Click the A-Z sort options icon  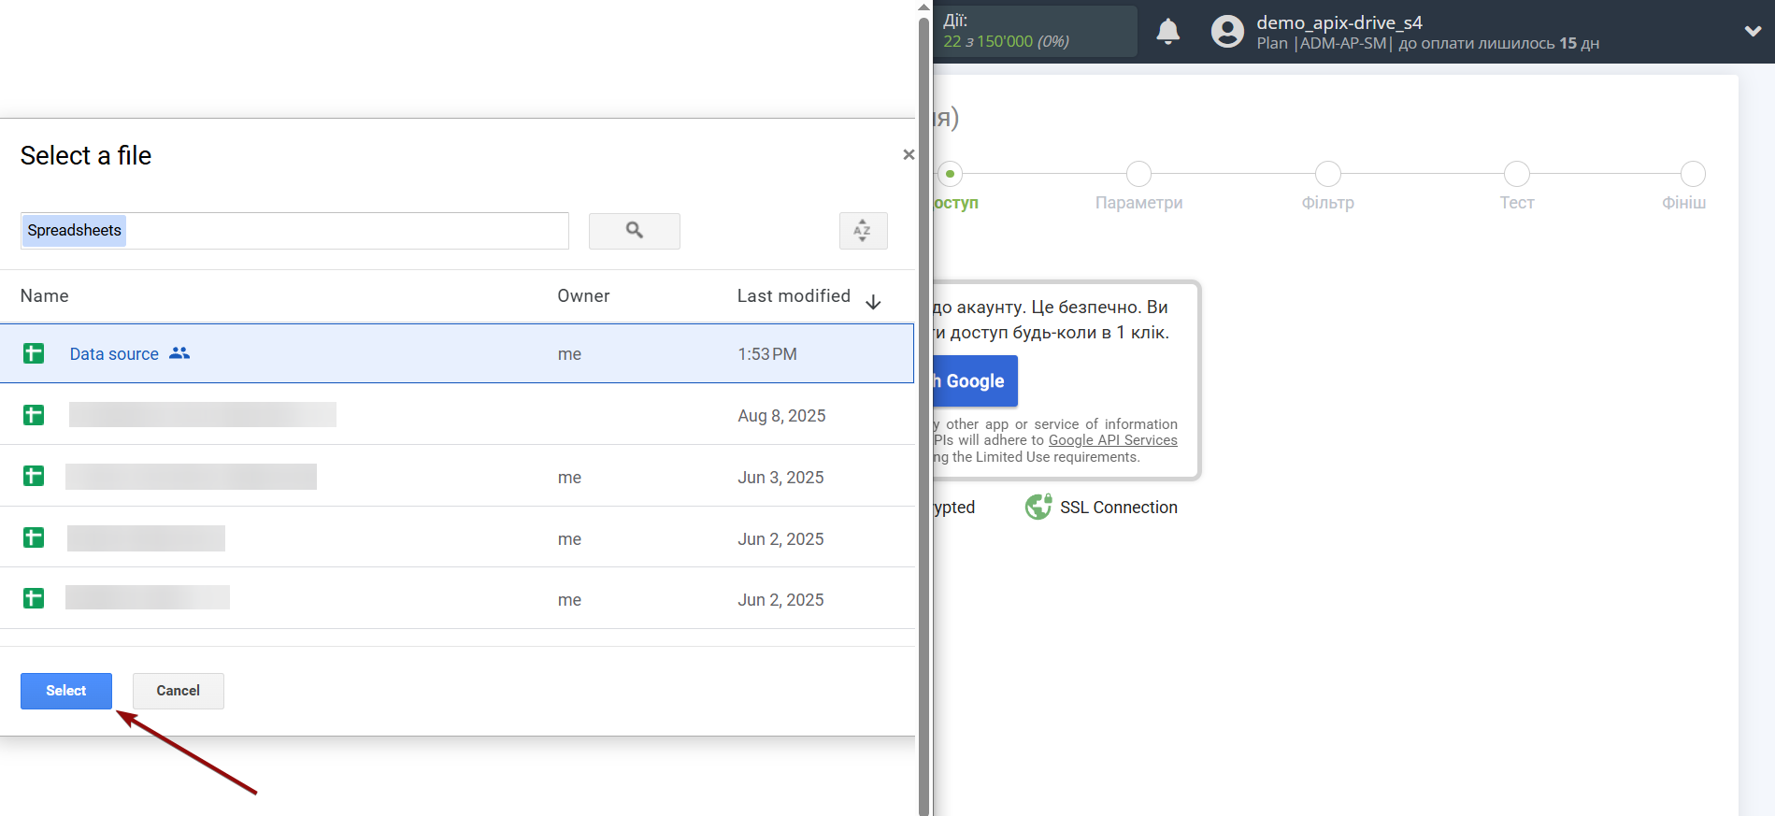863,230
